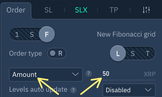The height and width of the screenshot is (97, 162).
Task: Switch to the Order tab
Action: click(x=16, y=10)
